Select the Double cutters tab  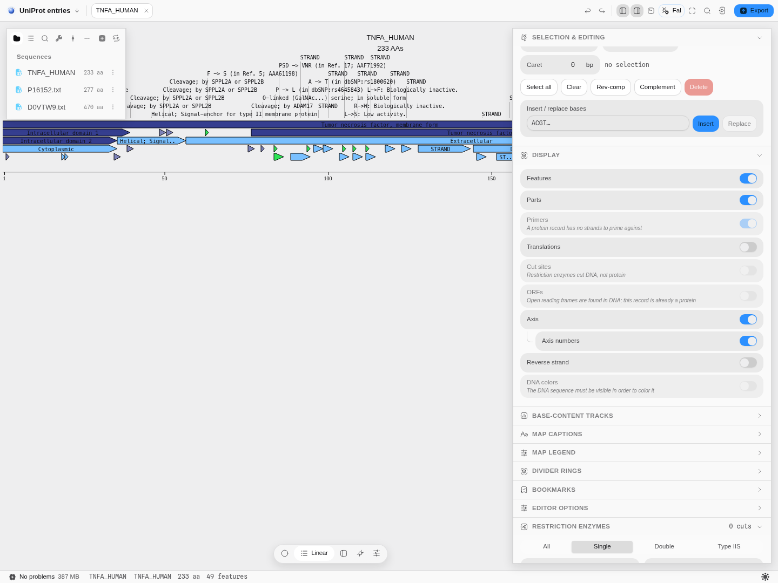click(664, 547)
